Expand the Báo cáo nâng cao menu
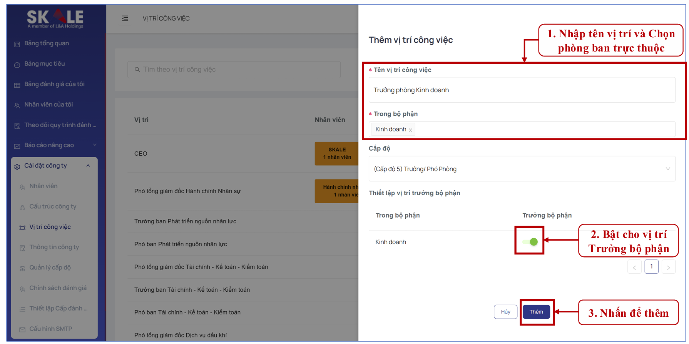 click(x=95, y=145)
